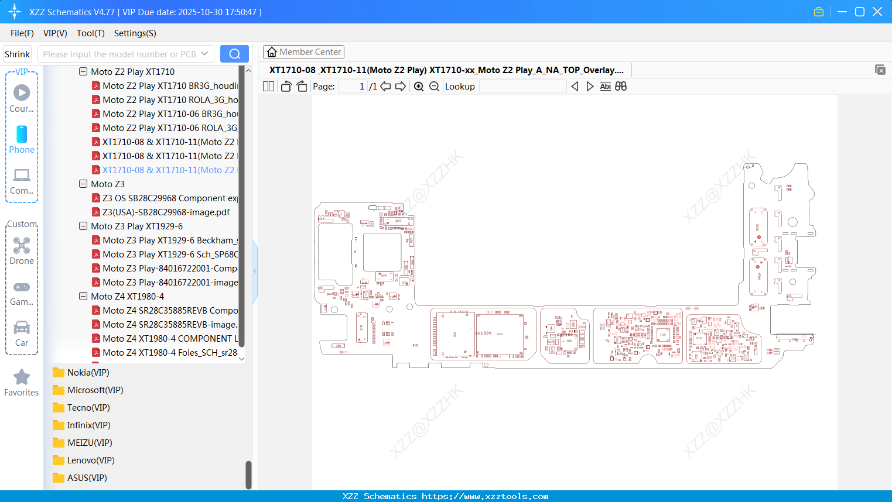Select the Phone category in sidebar
The image size is (892, 502).
22,140
